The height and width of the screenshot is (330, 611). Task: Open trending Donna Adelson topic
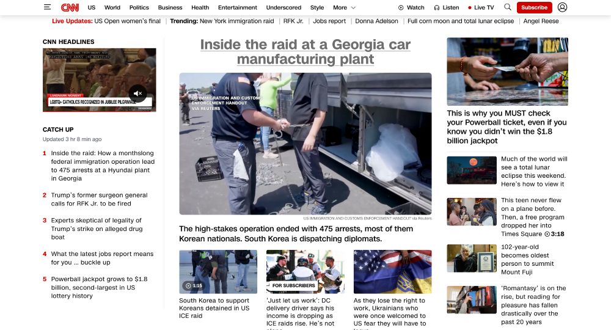376,21
